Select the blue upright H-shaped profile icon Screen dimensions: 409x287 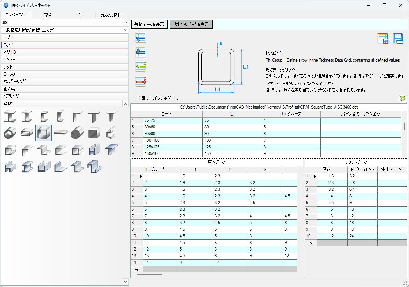pyautogui.click(x=94, y=150)
